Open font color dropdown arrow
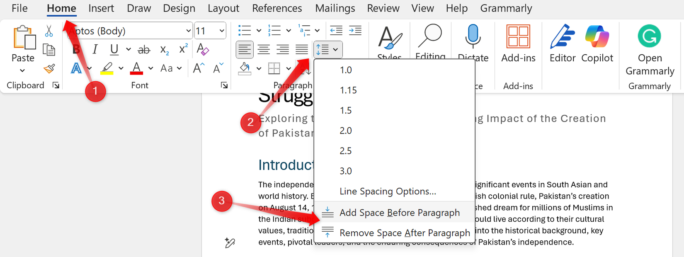 click(150, 68)
